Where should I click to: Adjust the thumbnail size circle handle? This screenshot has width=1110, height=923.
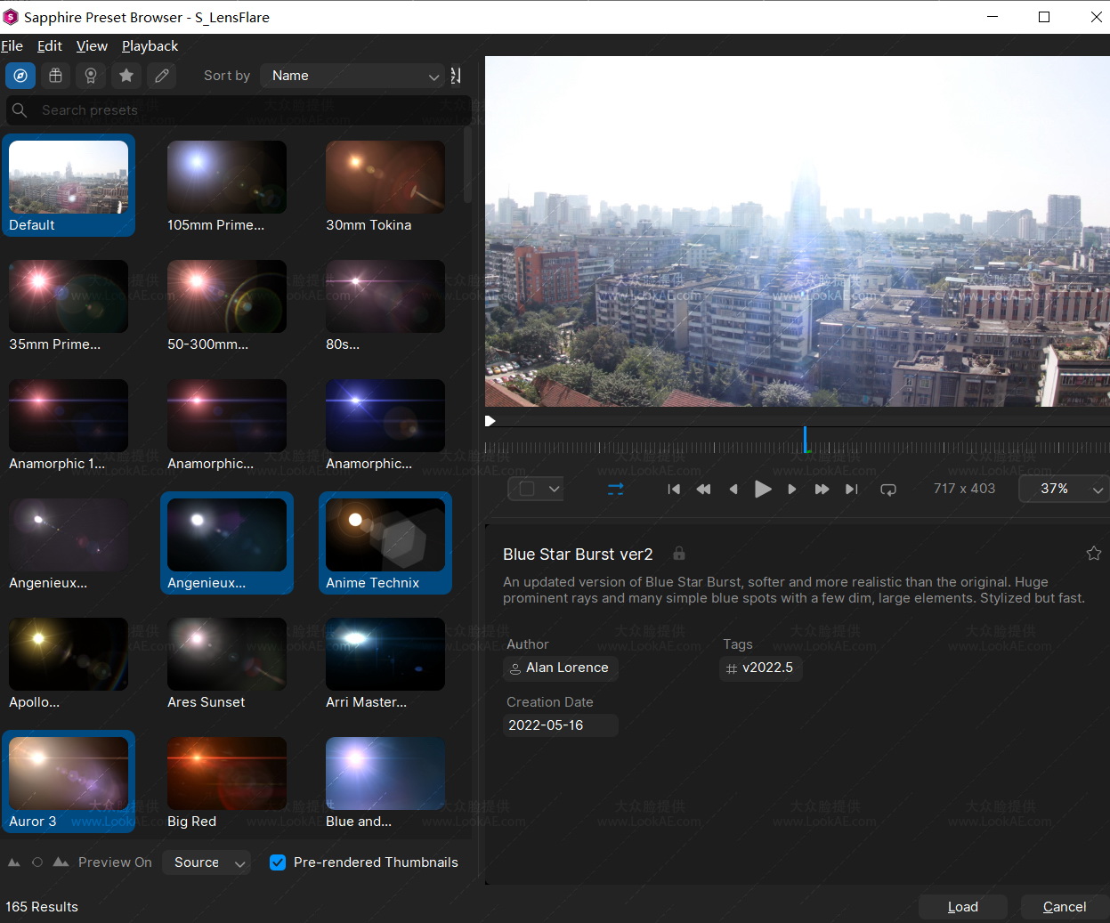coord(37,862)
